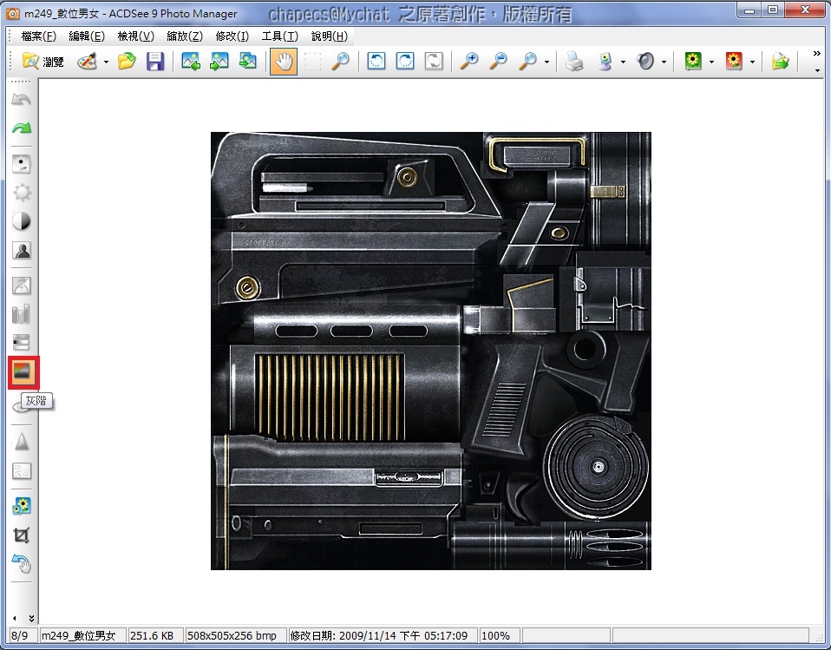Viewport: 831px width, 650px height.
Task: Click the m249_數位男女 filename in status bar
Action: click(78, 636)
